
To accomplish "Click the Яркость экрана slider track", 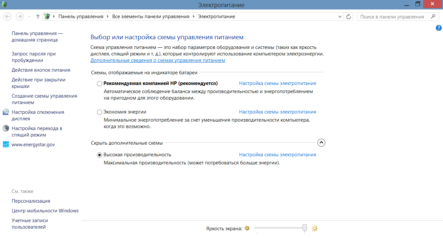I will [281, 228].
